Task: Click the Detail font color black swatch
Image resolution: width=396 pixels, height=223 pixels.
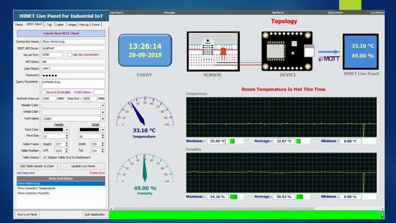Action: click(89, 129)
